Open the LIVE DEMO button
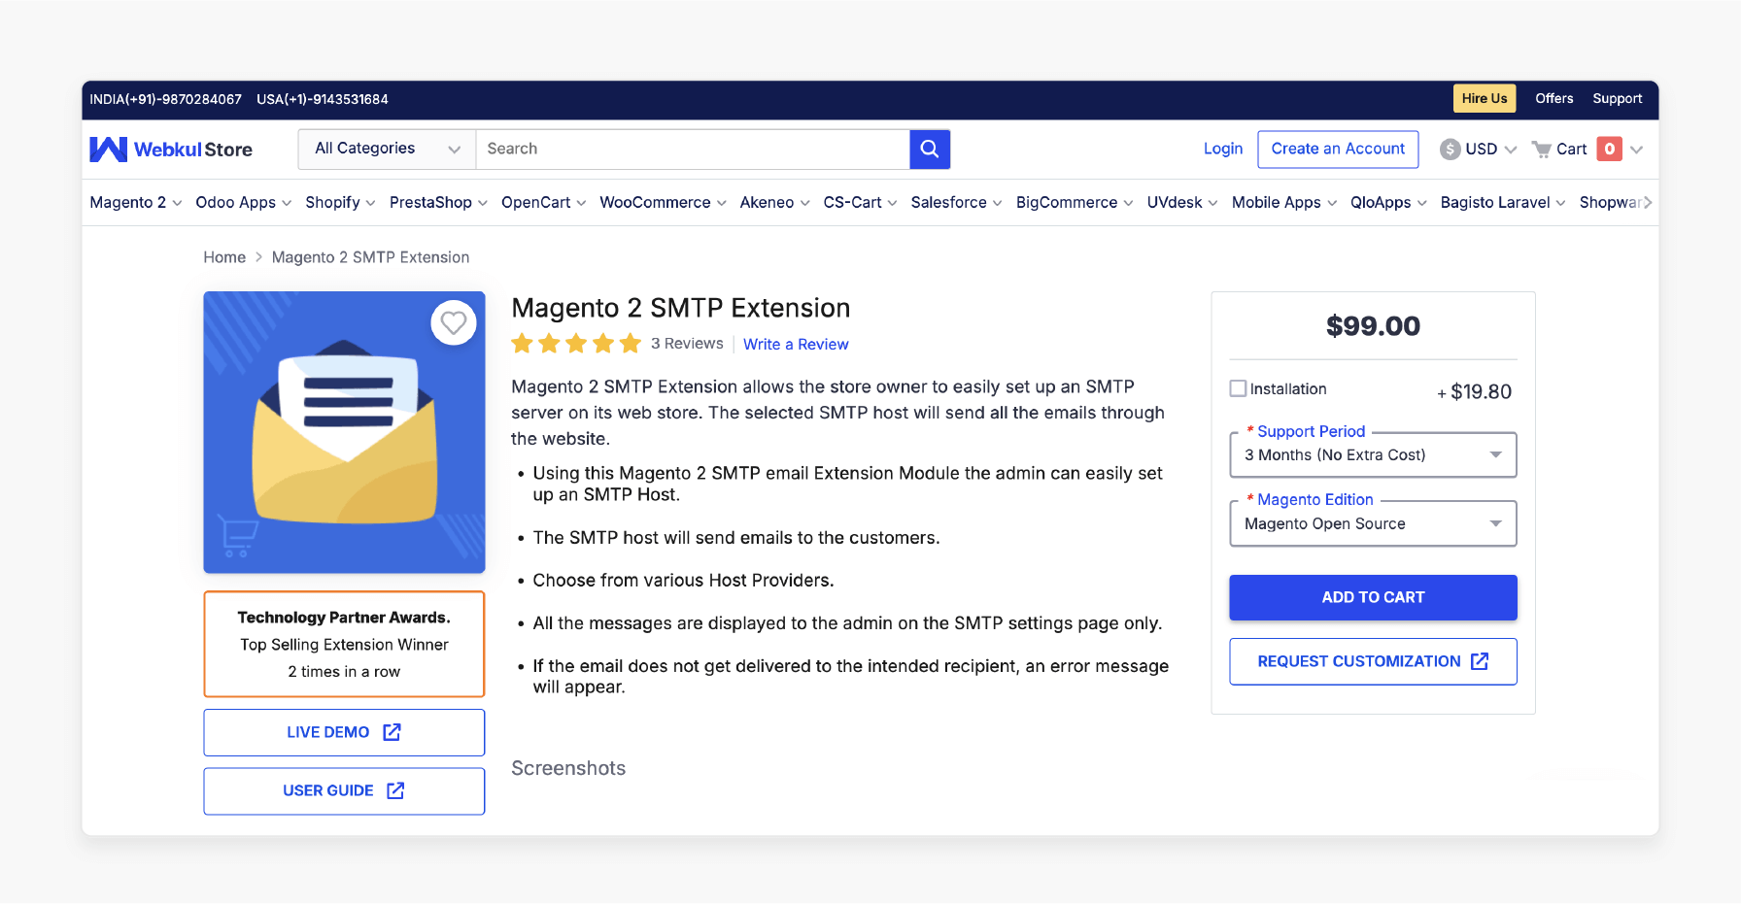This screenshot has height=904, width=1741. click(x=344, y=732)
